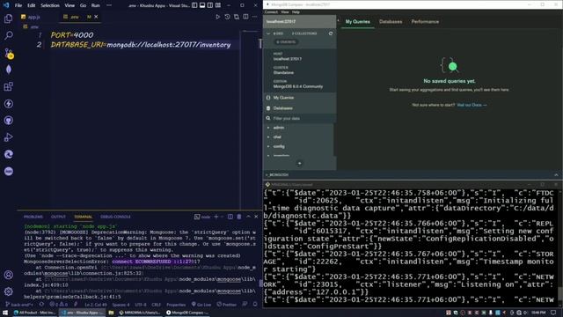
Task: Expand the chat database
Action: tap(268, 137)
